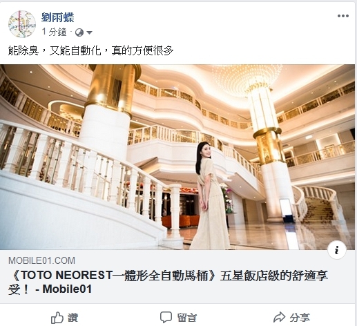Open the TOTO NEOREST article title link
Viewport: 357px width, 326px height.
[168, 282]
